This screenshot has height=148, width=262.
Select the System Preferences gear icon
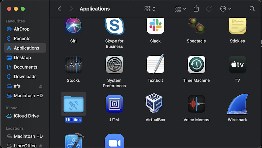tap(114, 65)
